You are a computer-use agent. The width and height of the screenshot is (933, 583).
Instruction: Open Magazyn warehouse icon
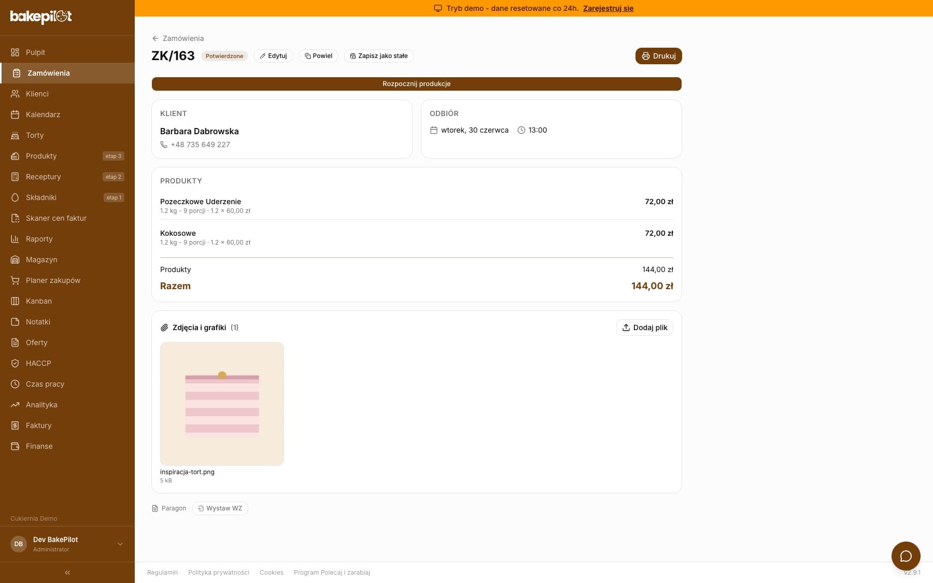[15, 260]
